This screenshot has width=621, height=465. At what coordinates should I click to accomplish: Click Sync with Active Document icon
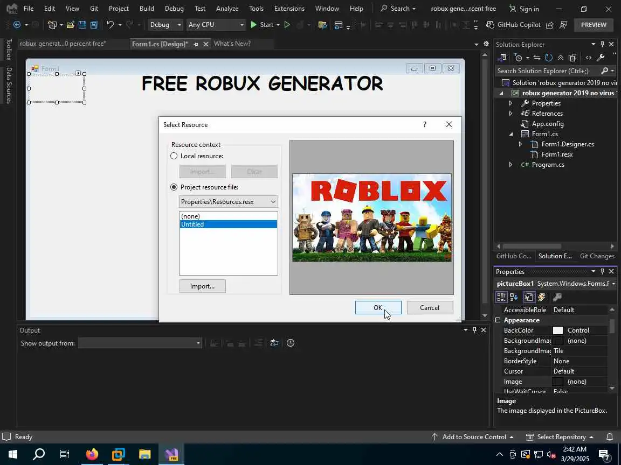point(537,58)
